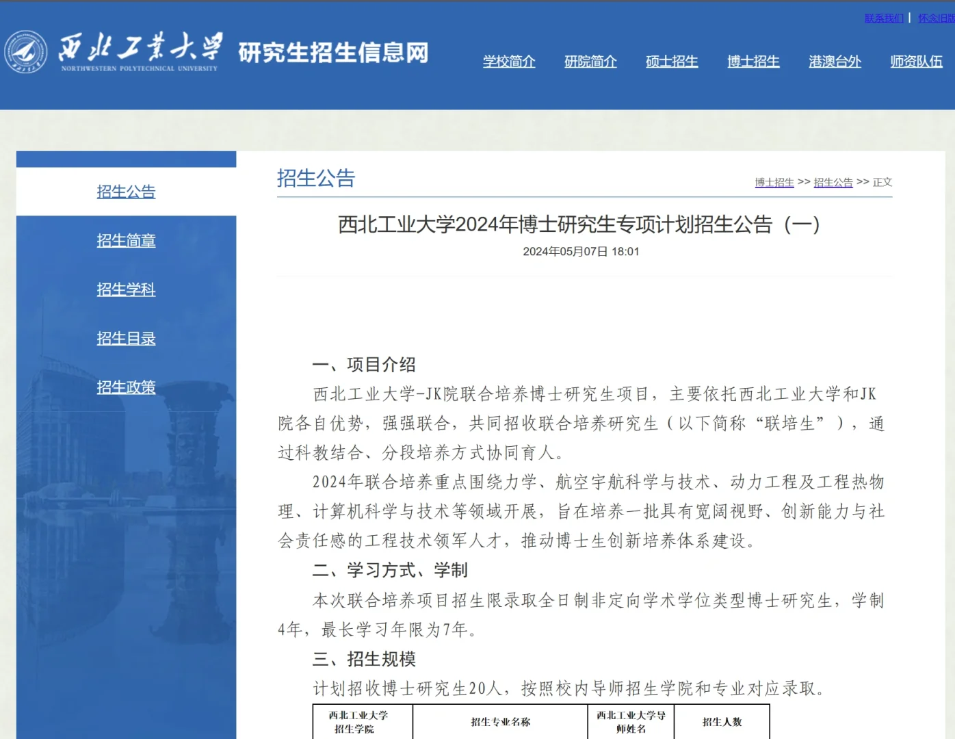Image resolution: width=955 pixels, height=739 pixels.
Task: Click the 西北工业大学导师姓名 table header
Action: pos(631,722)
